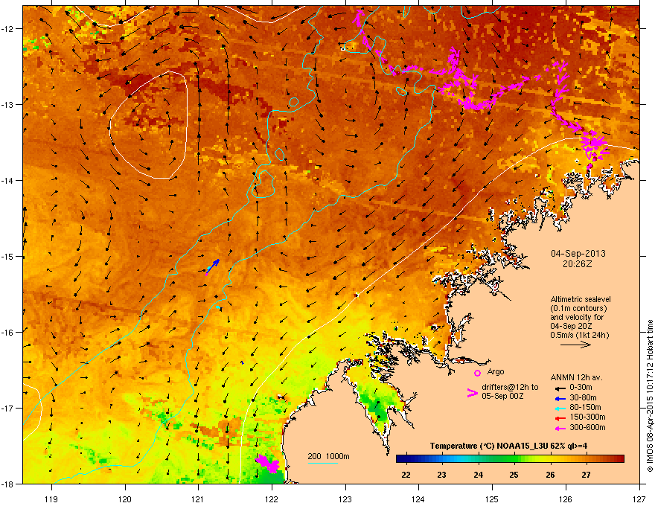Image resolution: width=655 pixels, height=506 pixels.
Task: Click the '200 1000m' contour label text
Action: coord(328,456)
